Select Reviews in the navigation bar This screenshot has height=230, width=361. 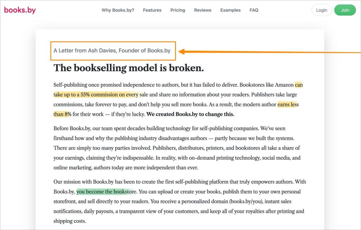[203, 10]
